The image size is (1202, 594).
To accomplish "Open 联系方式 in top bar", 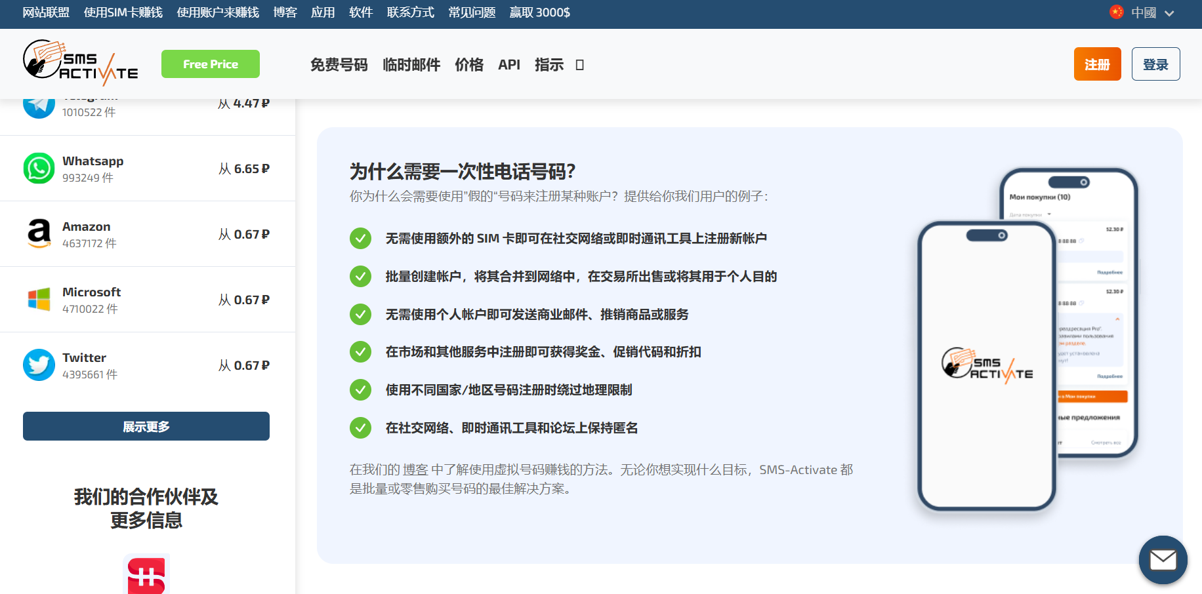I will pyautogui.click(x=411, y=12).
